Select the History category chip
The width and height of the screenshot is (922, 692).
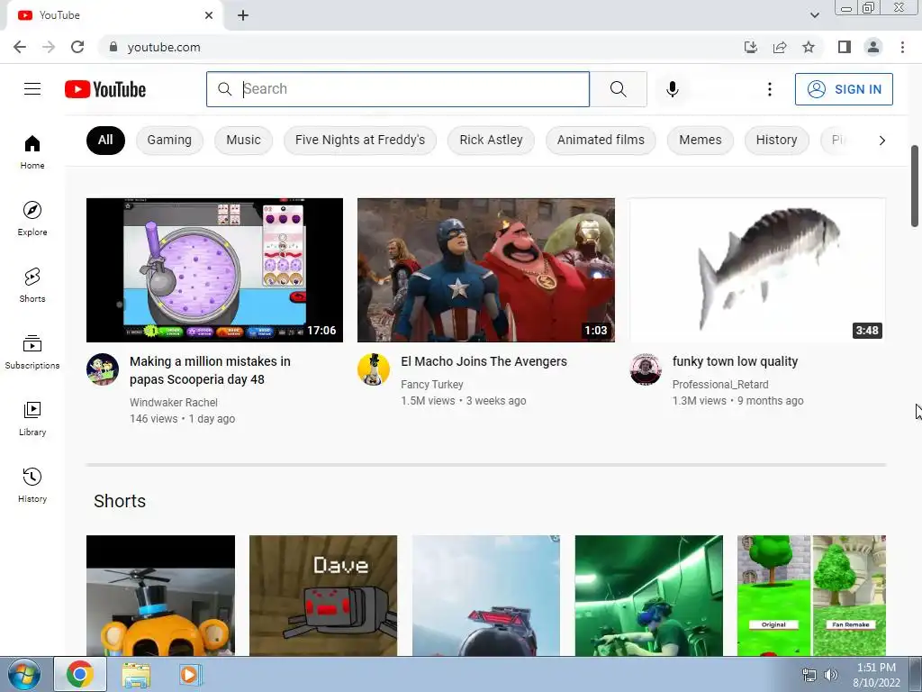click(x=777, y=140)
